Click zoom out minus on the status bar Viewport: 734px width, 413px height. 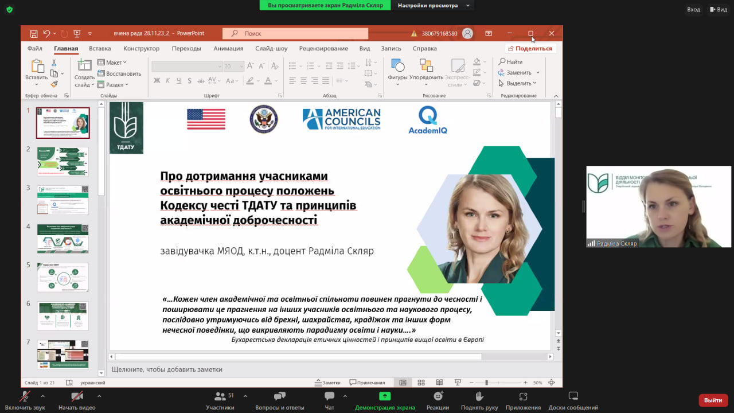470,383
